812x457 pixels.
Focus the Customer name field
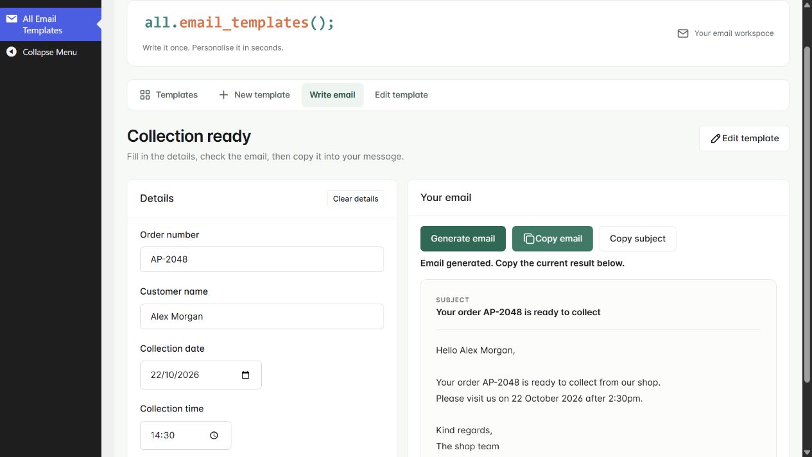tap(262, 316)
